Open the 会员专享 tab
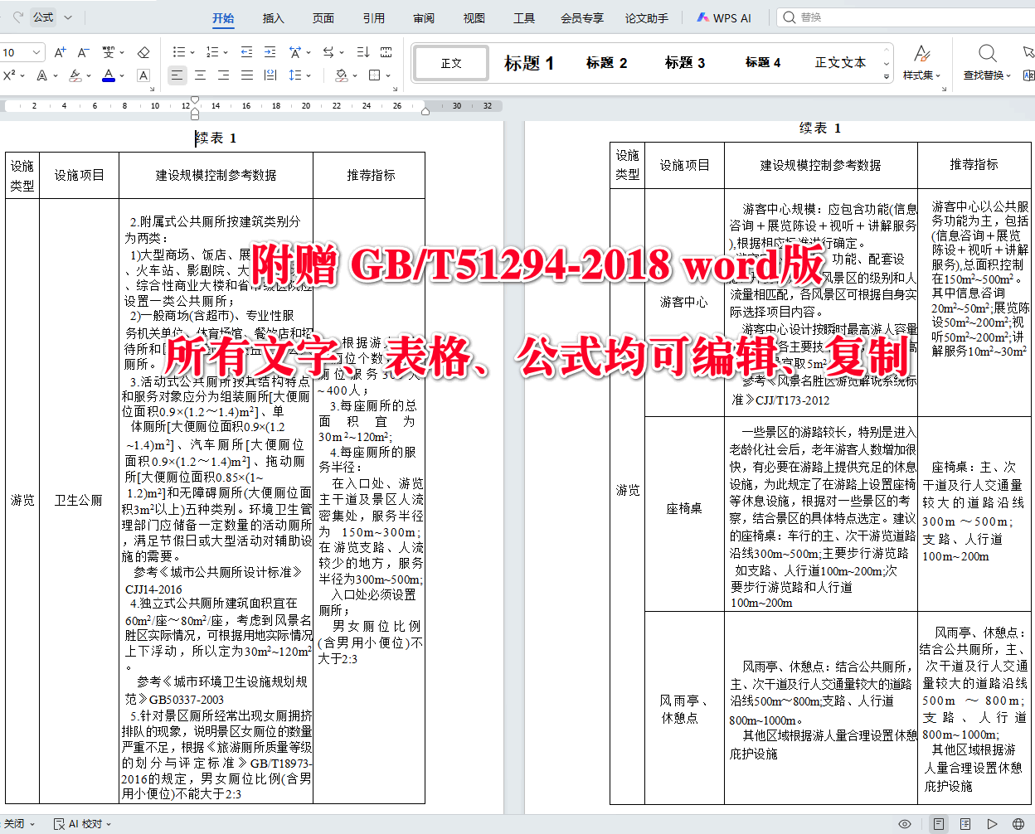This screenshot has height=834, width=1035. [x=582, y=17]
